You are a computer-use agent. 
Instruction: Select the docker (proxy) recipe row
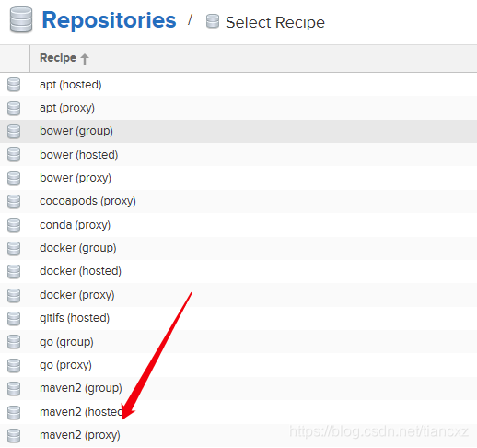pos(238,295)
